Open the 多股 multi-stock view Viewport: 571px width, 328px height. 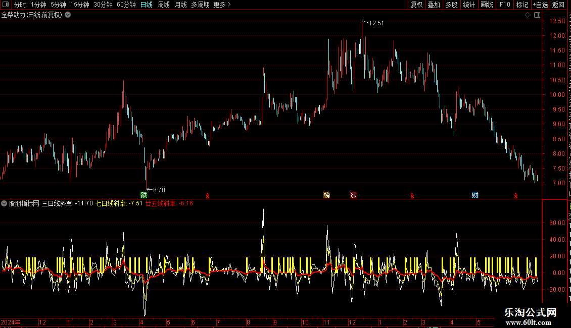pyautogui.click(x=451, y=5)
